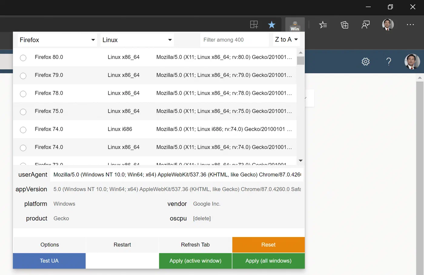The height and width of the screenshot is (275, 424).
Task: Select Firefox 74.0 Linux i686 radio button
Action: pyautogui.click(x=23, y=130)
